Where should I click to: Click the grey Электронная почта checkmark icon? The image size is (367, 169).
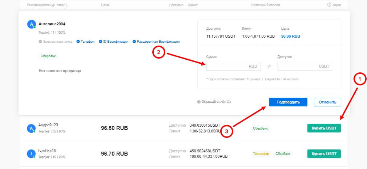point(40,42)
